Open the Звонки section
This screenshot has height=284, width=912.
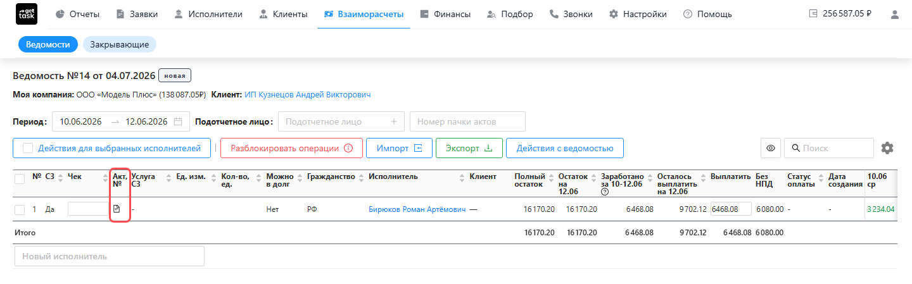click(x=571, y=14)
